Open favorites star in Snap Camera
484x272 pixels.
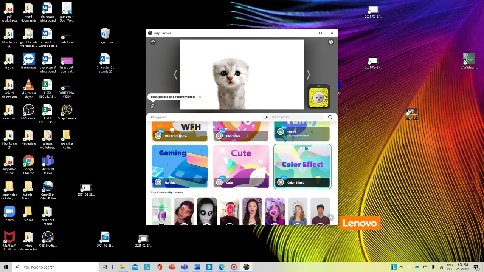click(153, 42)
